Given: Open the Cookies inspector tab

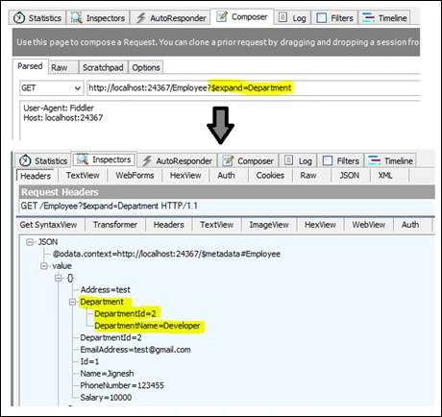Looking at the screenshot, I should coord(270,175).
